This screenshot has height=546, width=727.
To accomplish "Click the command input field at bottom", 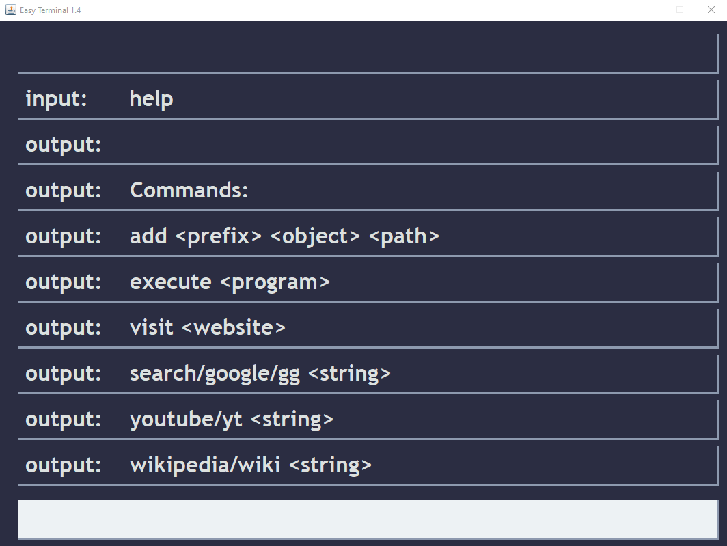I will click(368, 519).
